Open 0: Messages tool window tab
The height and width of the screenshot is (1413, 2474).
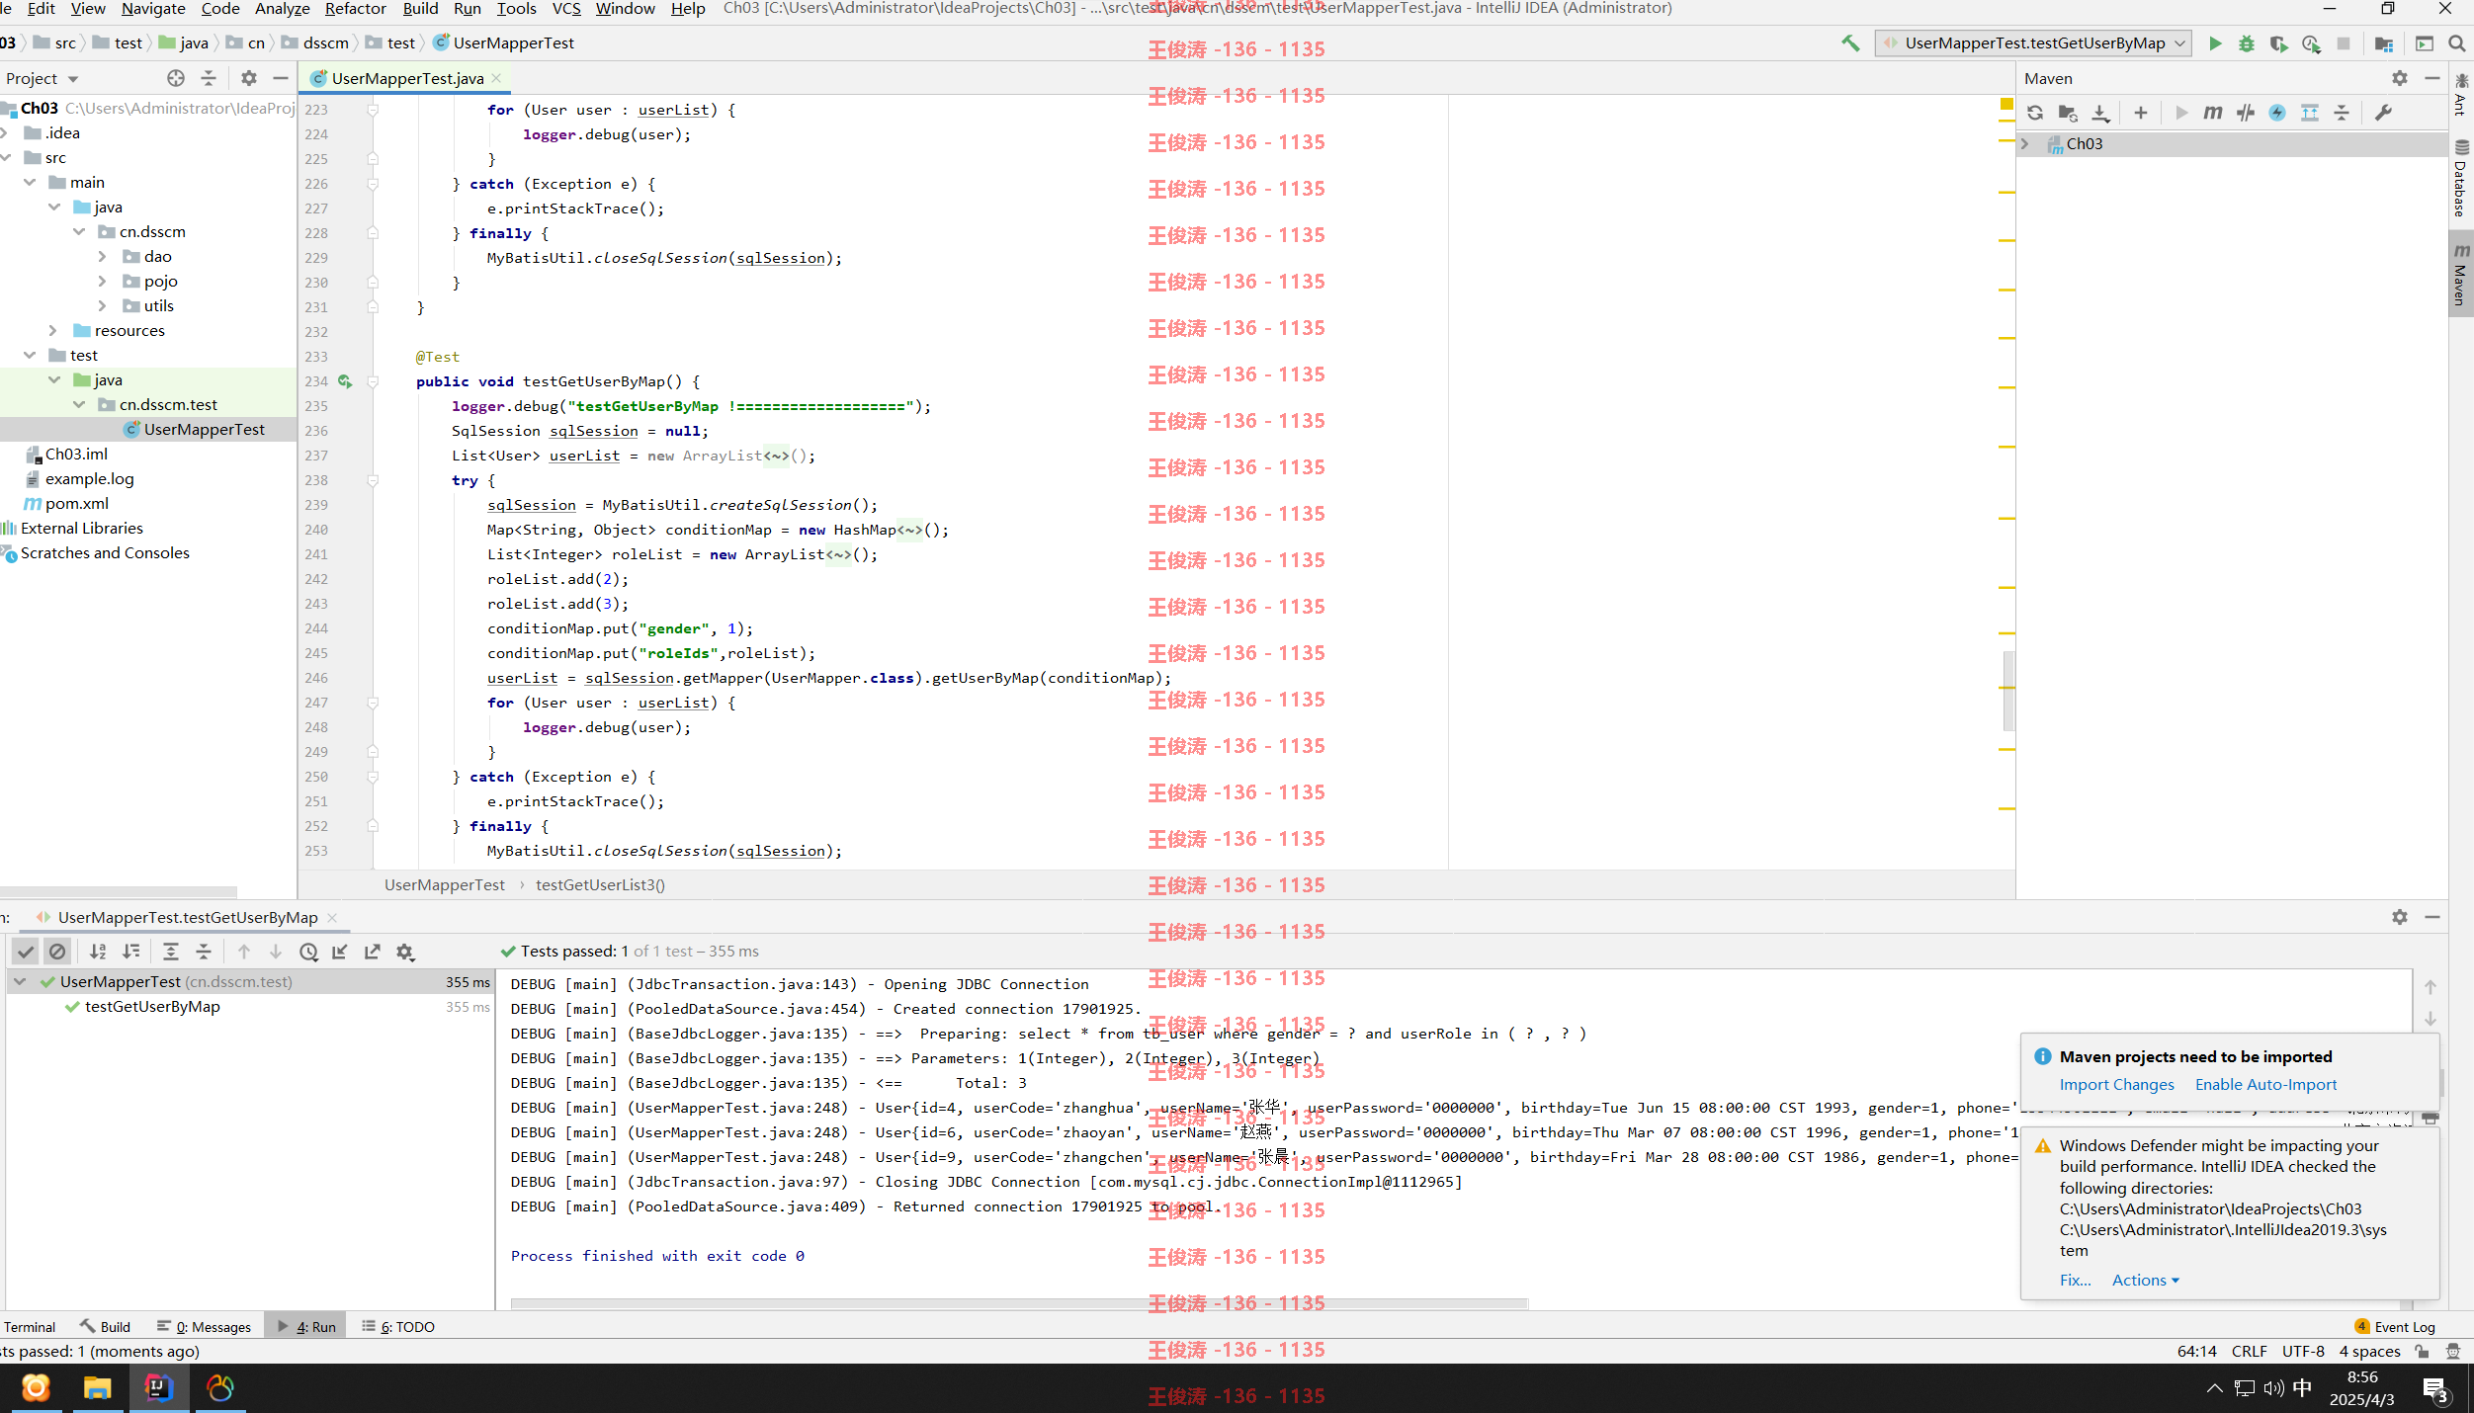click(x=205, y=1327)
